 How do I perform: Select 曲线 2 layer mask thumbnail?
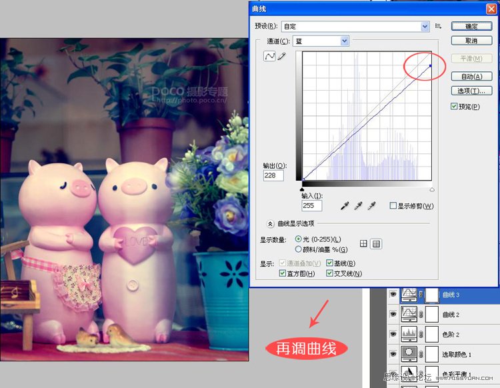coord(432,315)
